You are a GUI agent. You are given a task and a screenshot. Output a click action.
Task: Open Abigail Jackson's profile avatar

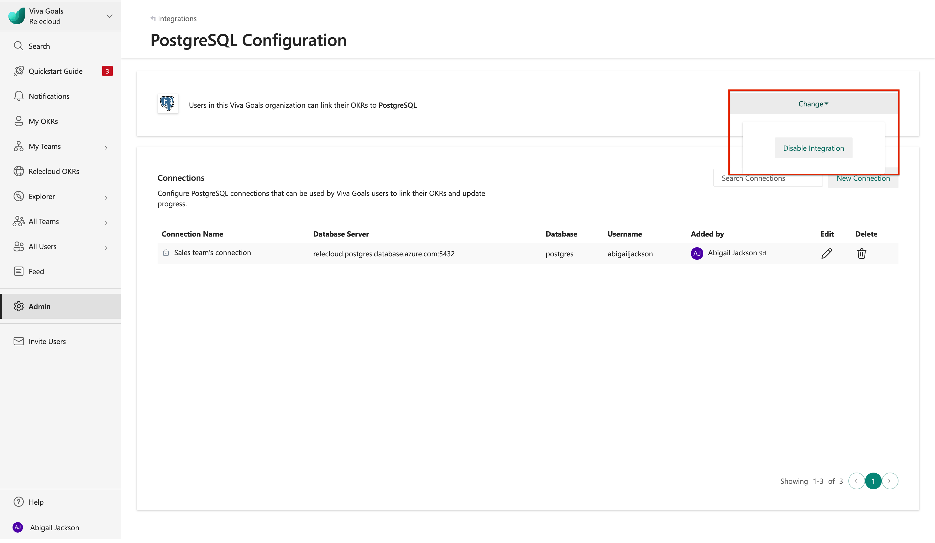pyautogui.click(x=17, y=527)
